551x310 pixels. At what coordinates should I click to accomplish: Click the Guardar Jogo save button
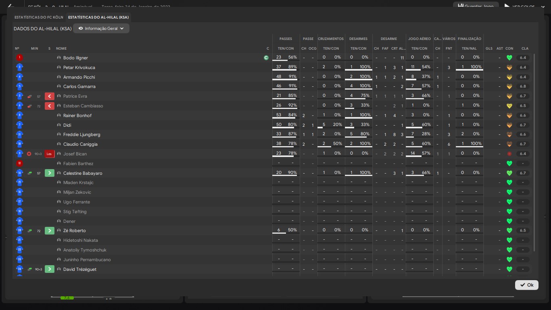pyautogui.click(x=476, y=6)
